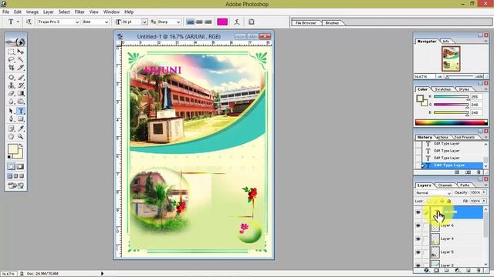Open the Filter menu
This screenshot has height=277, width=494.
pos(80,12)
